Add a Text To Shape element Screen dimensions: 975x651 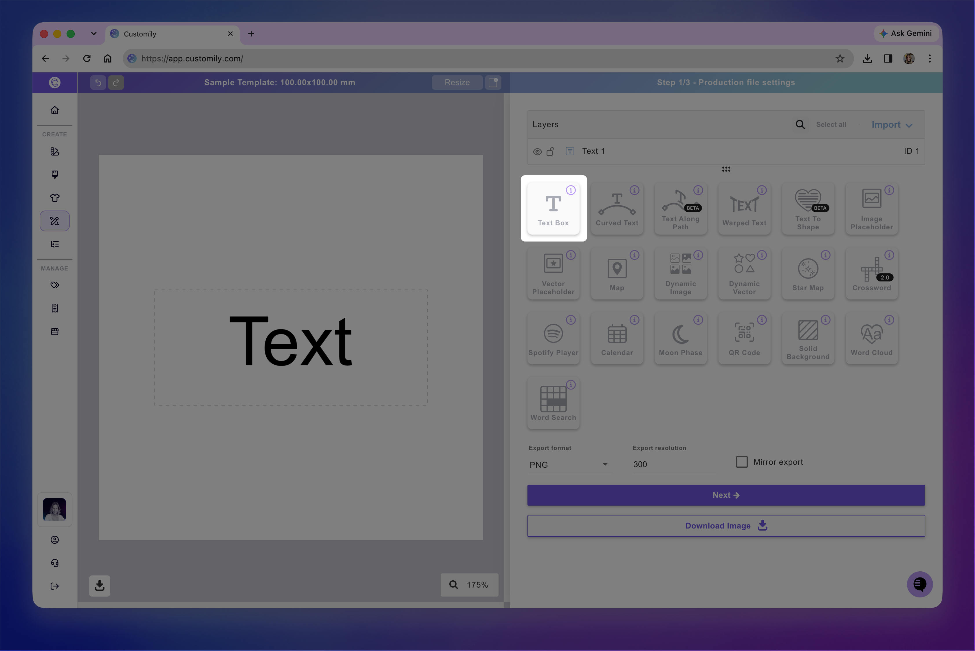(x=808, y=209)
